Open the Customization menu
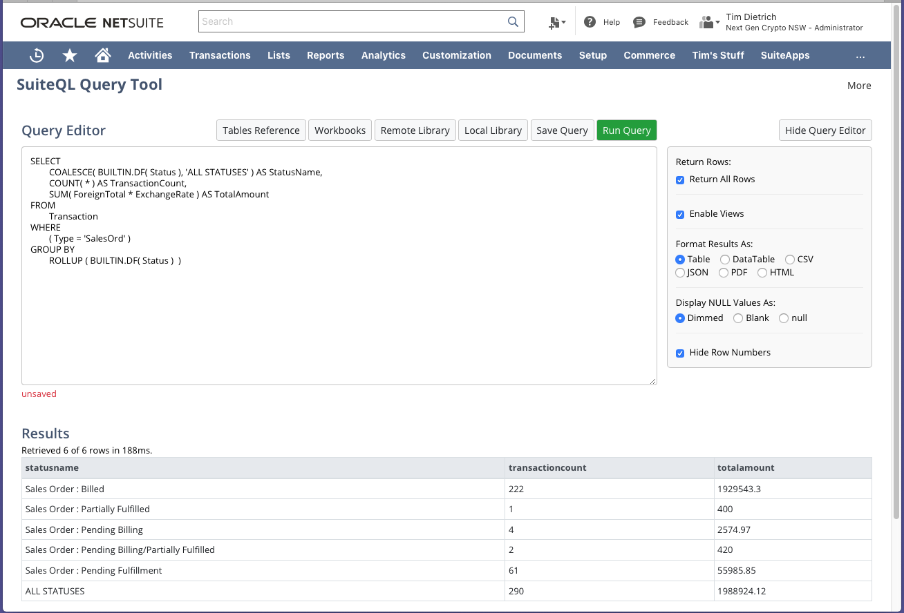 (x=457, y=55)
